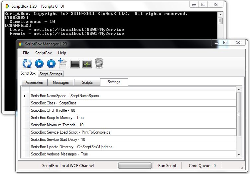Select the ScriptBox Verbose Messages row

(x=133, y=154)
